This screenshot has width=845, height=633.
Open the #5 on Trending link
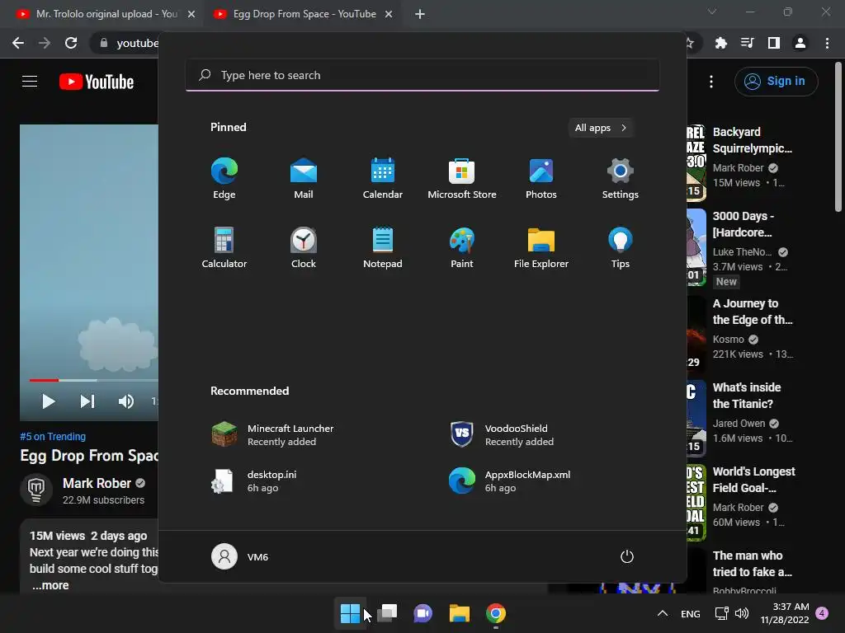coord(53,437)
